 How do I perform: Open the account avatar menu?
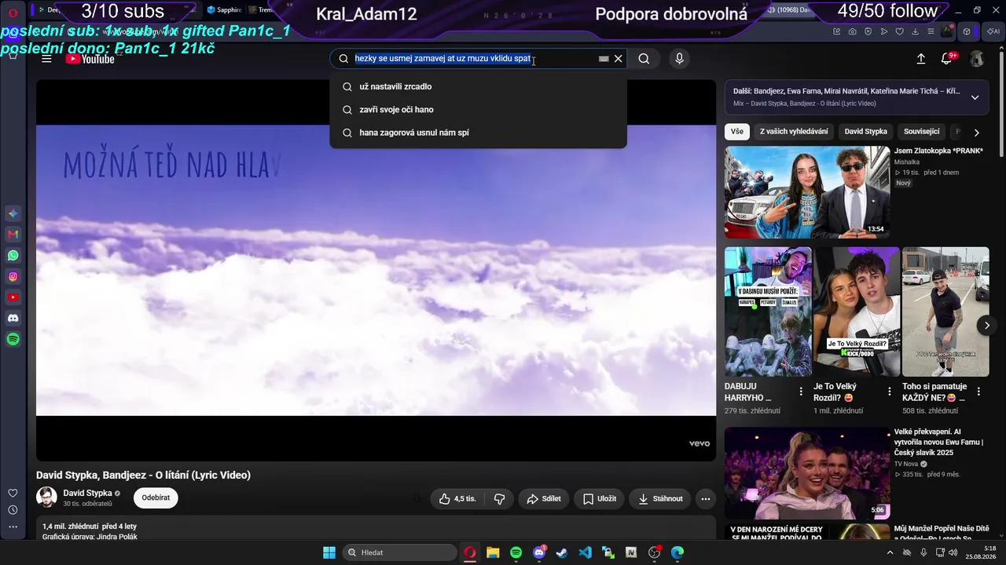tap(977, 59)
